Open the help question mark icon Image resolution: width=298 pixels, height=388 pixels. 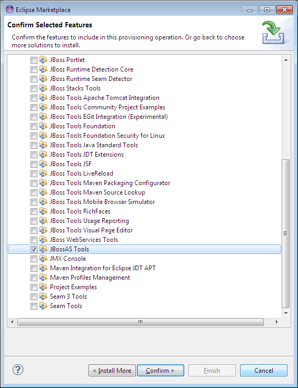pos(18,370)
